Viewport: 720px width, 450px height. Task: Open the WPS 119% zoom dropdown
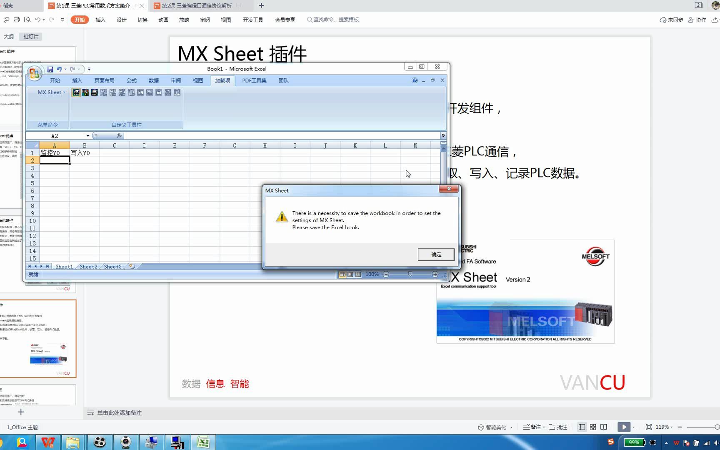tap(664, 427)
